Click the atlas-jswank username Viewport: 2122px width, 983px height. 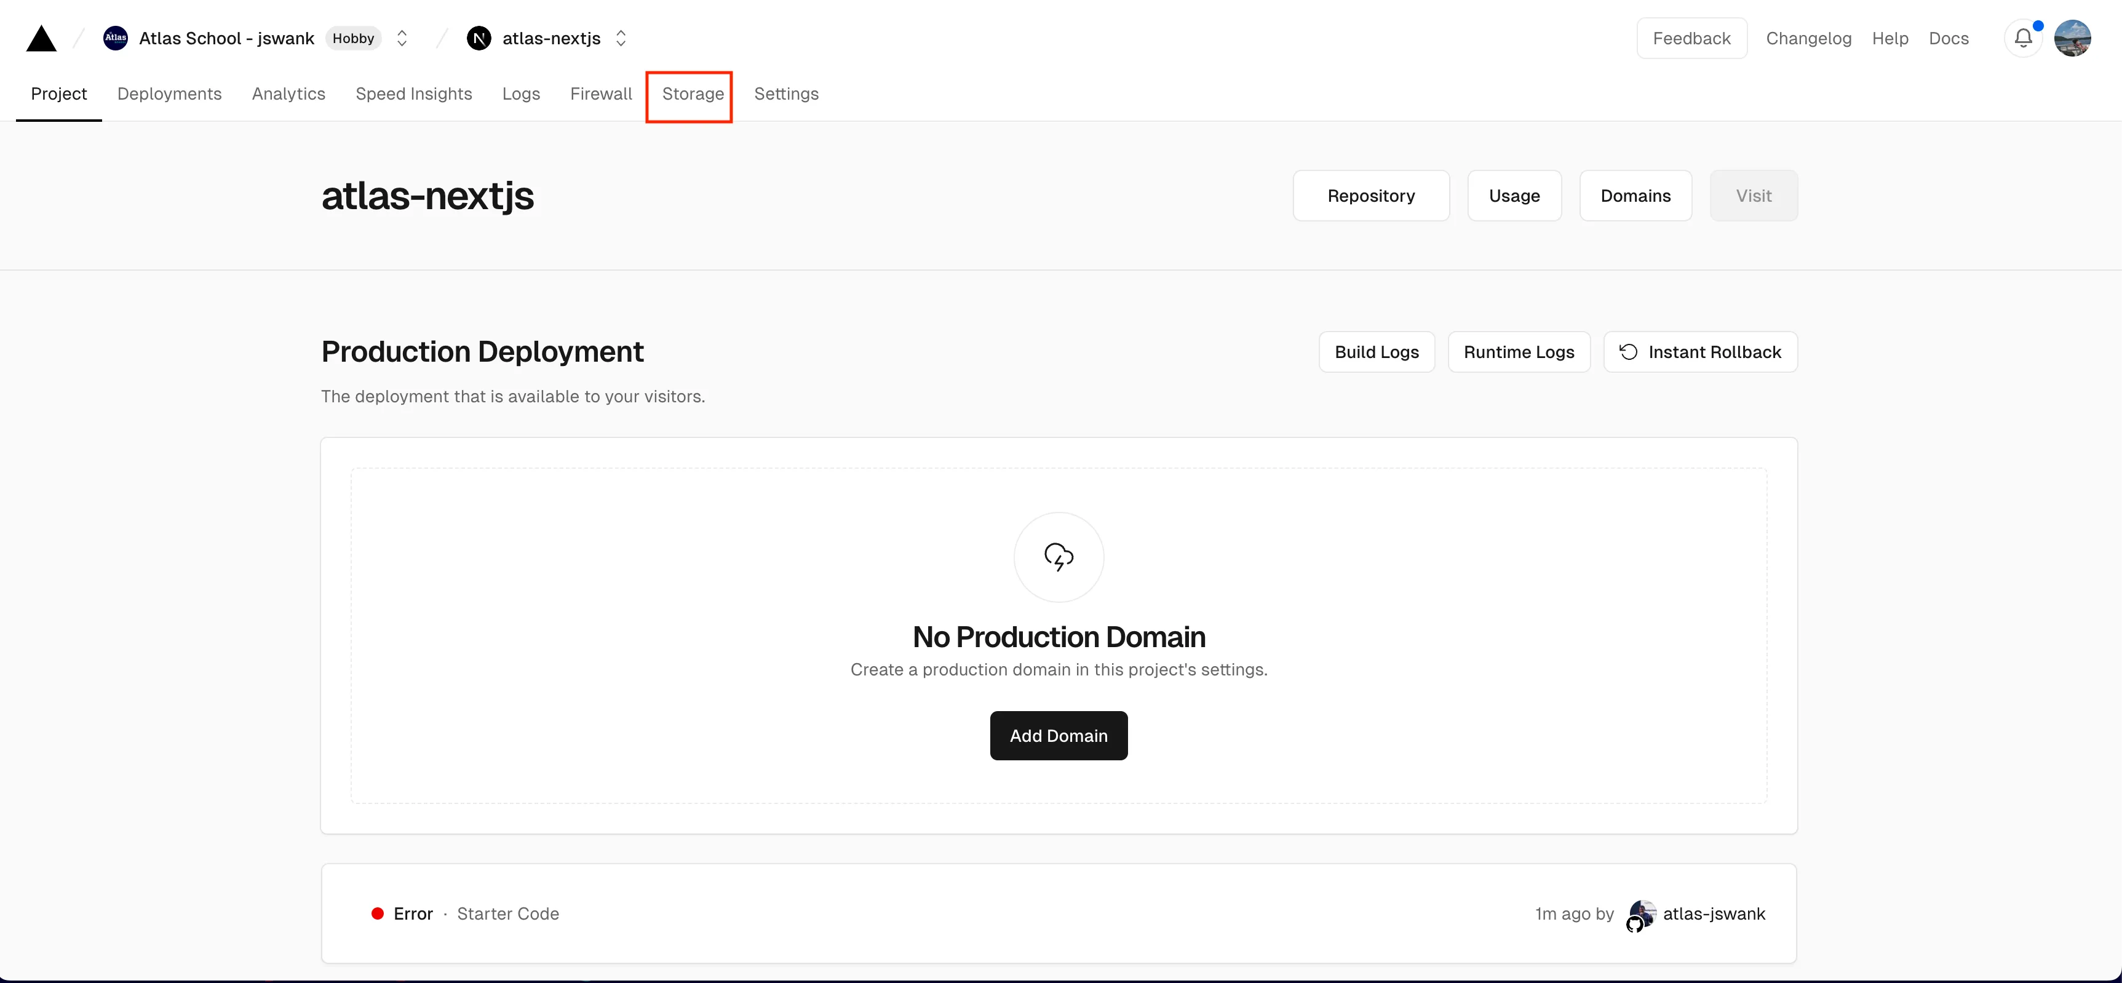[1714, 913]
